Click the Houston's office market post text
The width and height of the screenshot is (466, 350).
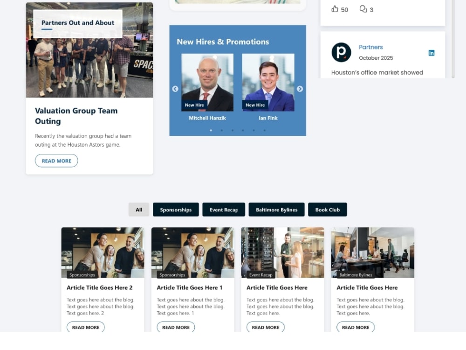pos(377,72)
